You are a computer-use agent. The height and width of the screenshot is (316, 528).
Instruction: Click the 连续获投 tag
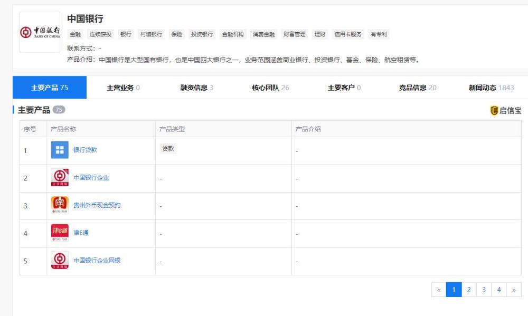(x=100, y=34)
